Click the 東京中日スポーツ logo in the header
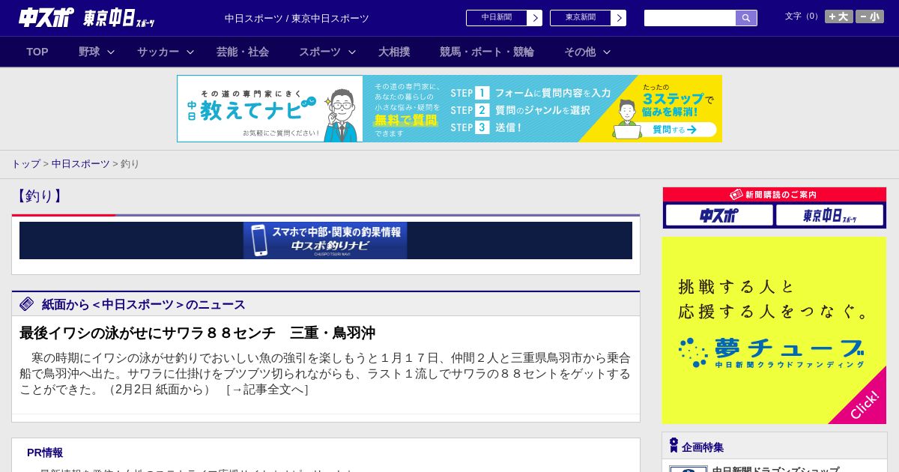This screenshot has height=472, width=899. pos(119,18)
